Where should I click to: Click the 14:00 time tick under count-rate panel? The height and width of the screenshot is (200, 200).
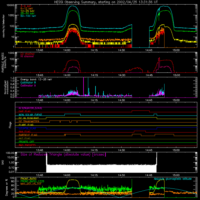tap(67, 50)
